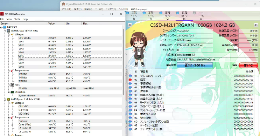Click the red 81 °C temperature button

tap(248, 65)
